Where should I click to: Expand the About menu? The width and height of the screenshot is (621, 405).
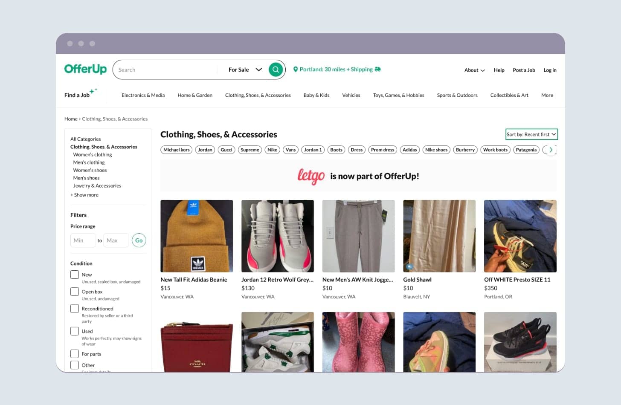(474, 70)
